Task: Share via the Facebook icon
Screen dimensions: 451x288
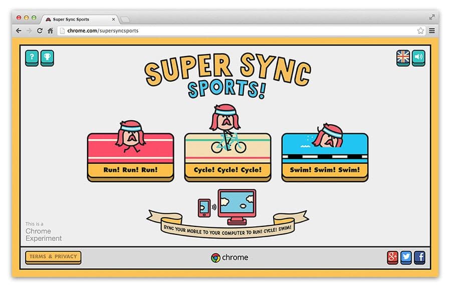Action: (x=419, y=257)
